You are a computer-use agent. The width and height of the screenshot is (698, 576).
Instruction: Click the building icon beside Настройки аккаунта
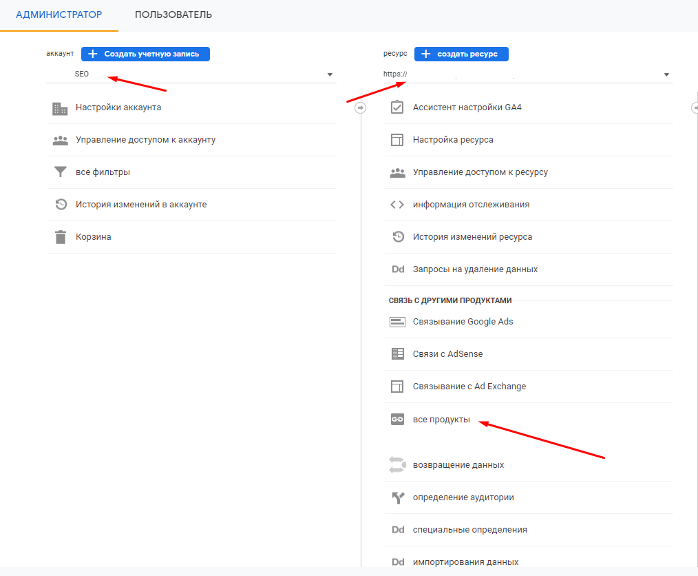(60, 108)
